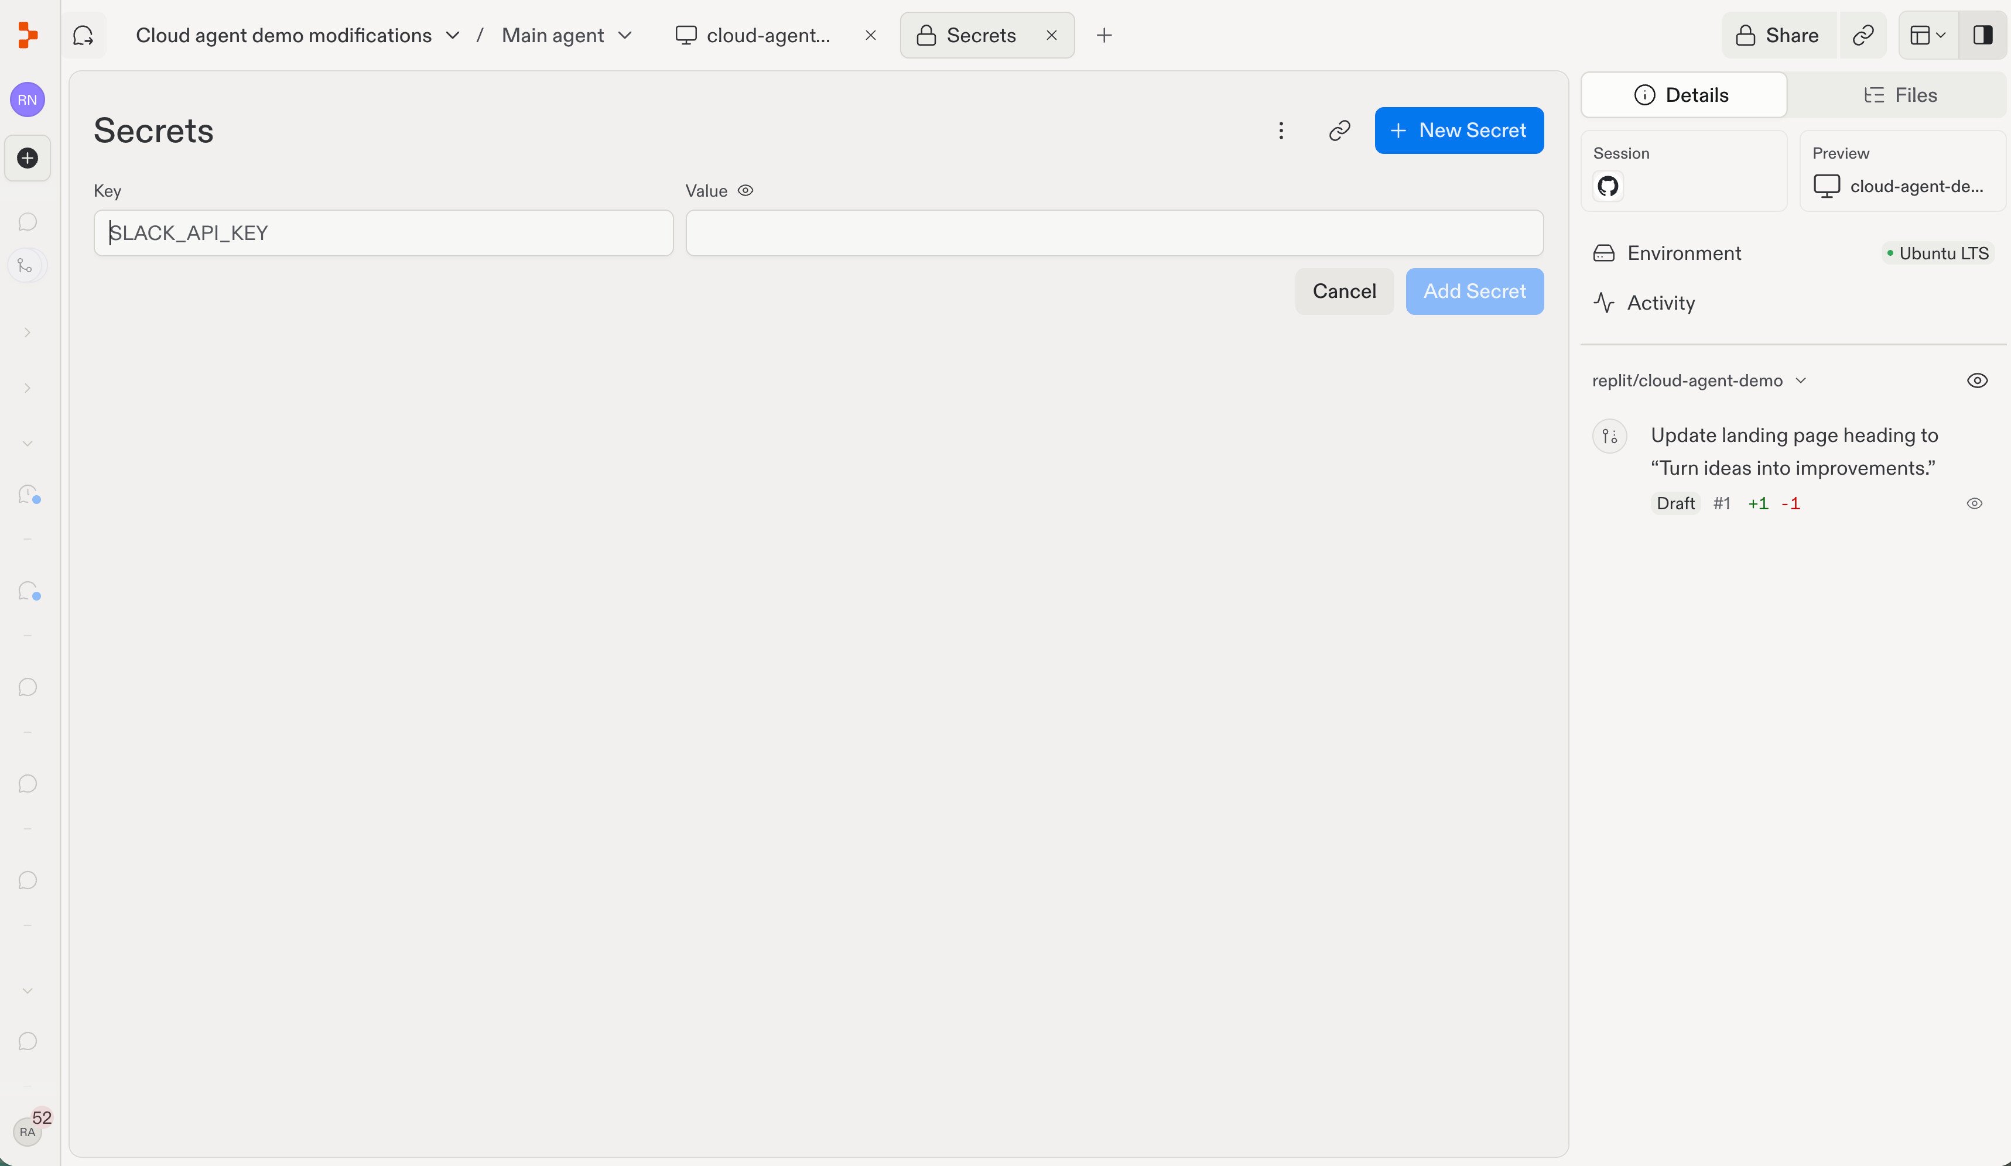This screenshot has width=2011, height=1166.
Task: Open the three-dot menu in Secrets header
Action: 1281,130
